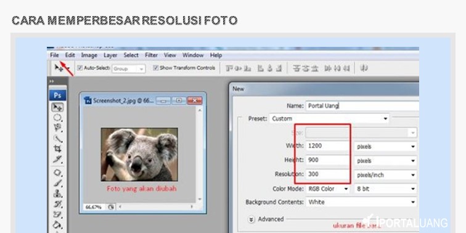Click Align vertical centers icon
Viewport: 466px width, 233px height.
click(238, 68)
